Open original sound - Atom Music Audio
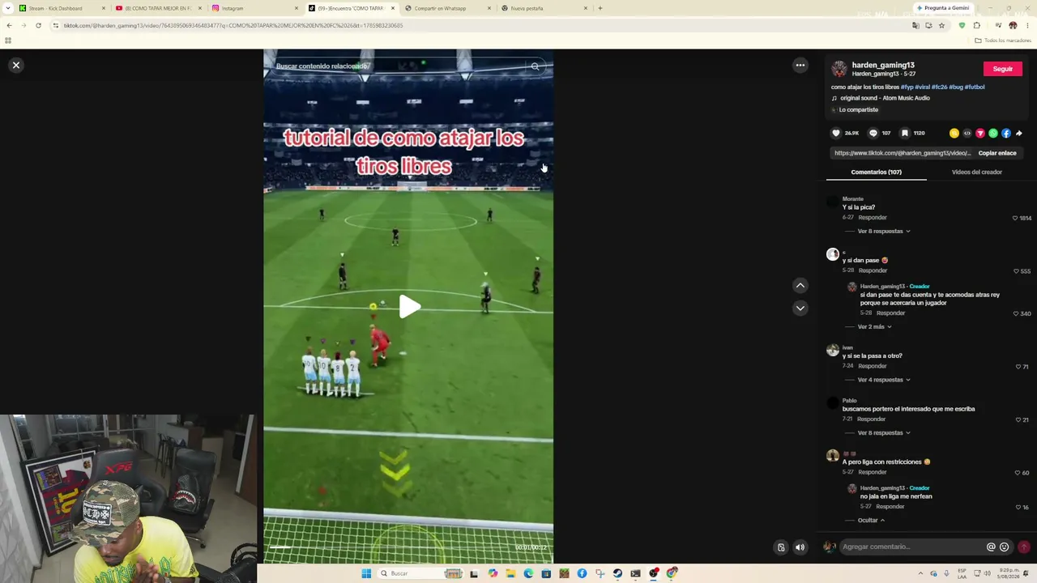 pos(885,98)
